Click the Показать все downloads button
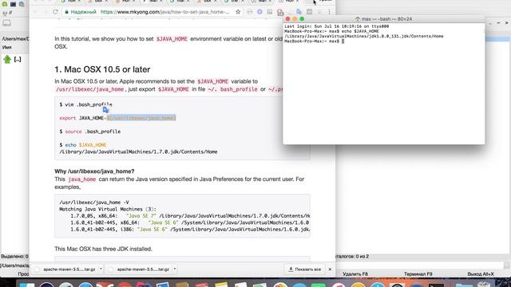The width and height of the screenshot is (511, 287). pyautogui.click(x=305, y=269)
